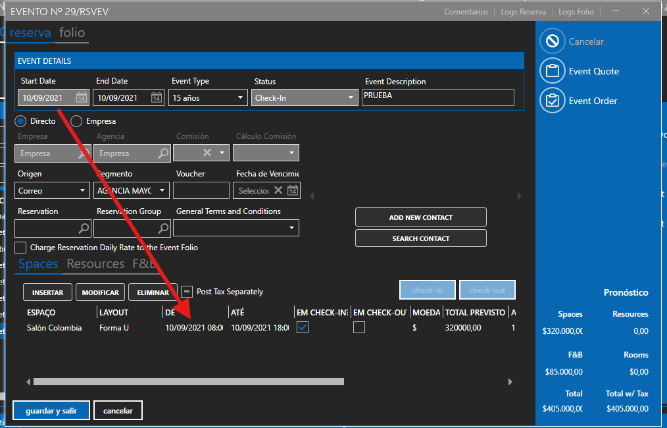The image size is (667, 428).
Task: Open the Start Date calendar picker
Action: click(82, 98)
